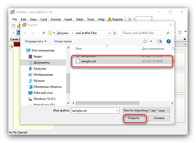Go up one folder level
Screen dimensions: 196x143
point(44,33)
